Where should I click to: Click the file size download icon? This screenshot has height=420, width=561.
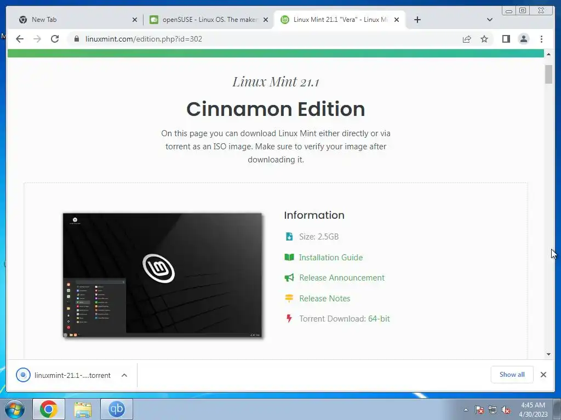click(x=289, y=236)
